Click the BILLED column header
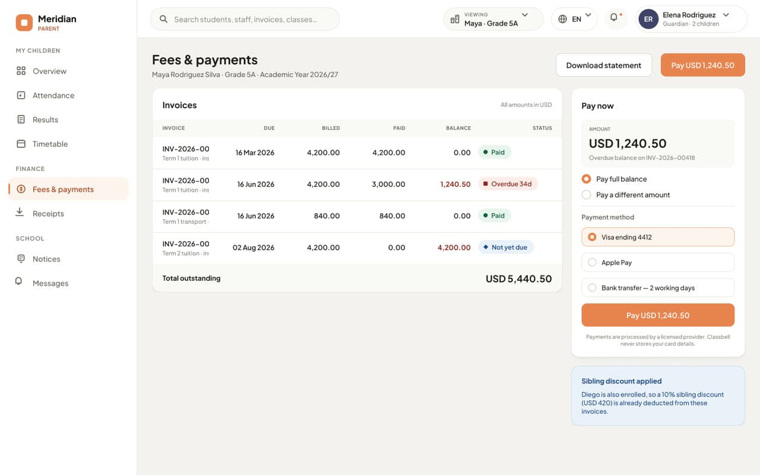 (331, 128)
